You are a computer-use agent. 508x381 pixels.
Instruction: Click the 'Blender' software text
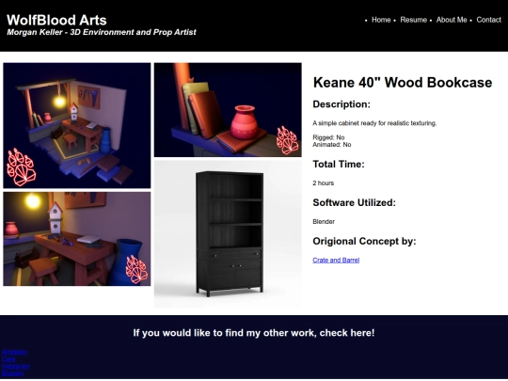click(x=324, y=222)
